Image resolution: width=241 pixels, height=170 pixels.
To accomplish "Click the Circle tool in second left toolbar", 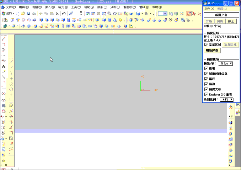I will (11, 90).
